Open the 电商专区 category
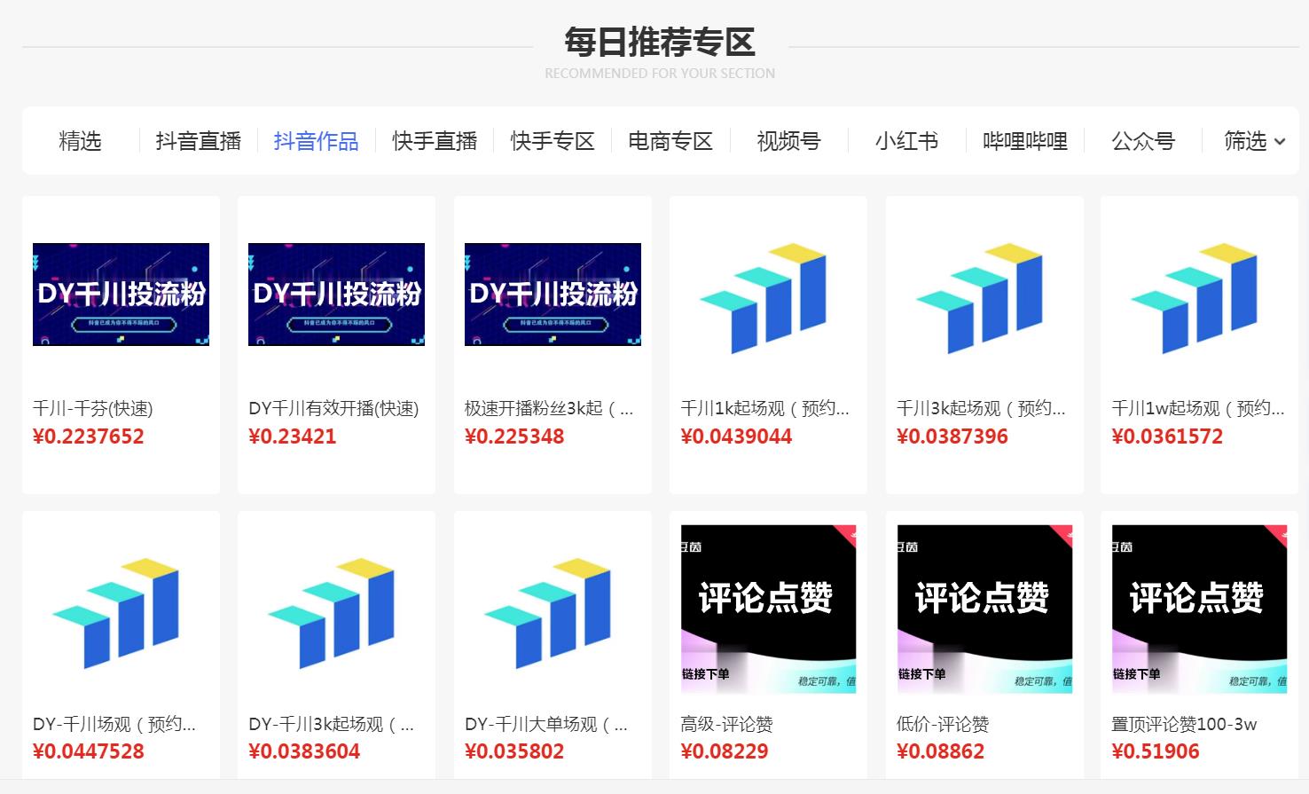Viewport: 1309px width, 794px height. click(x=670, y=140)
